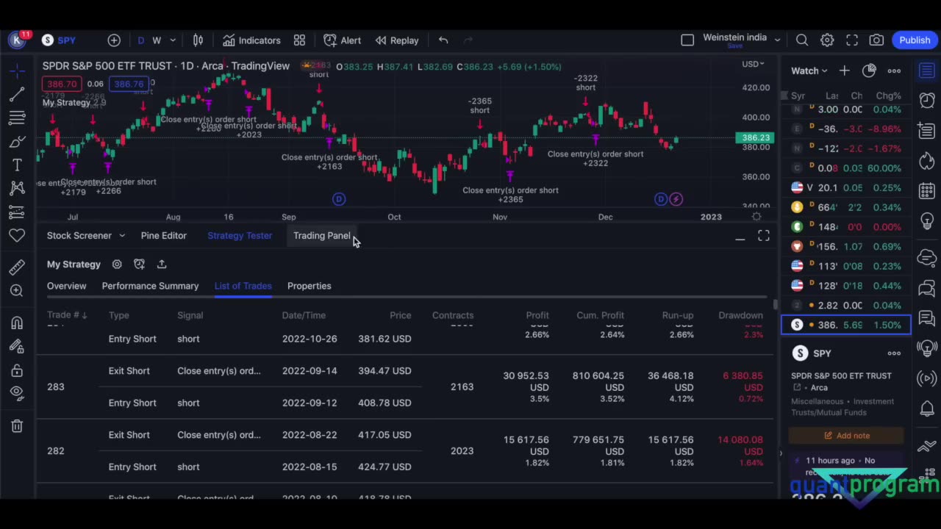Create an Alert
941x529 pixels.
pyautogui.click(x=342, y=40)
